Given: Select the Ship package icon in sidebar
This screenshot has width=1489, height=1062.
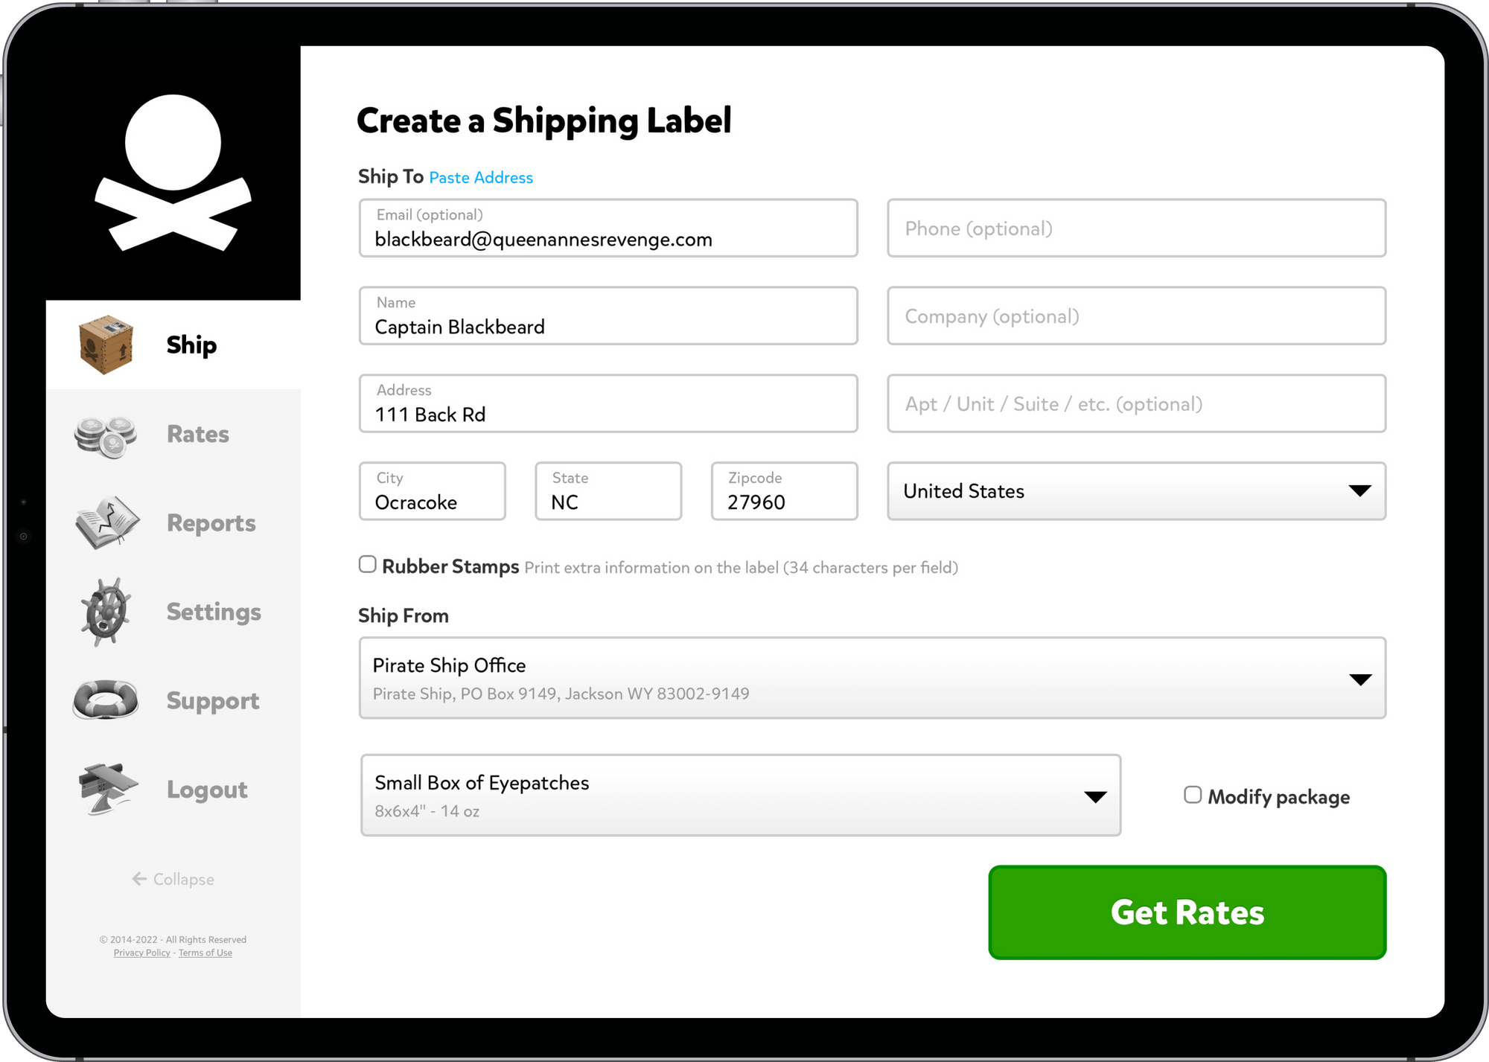Looking at the screenshot, I should [107, 345].
